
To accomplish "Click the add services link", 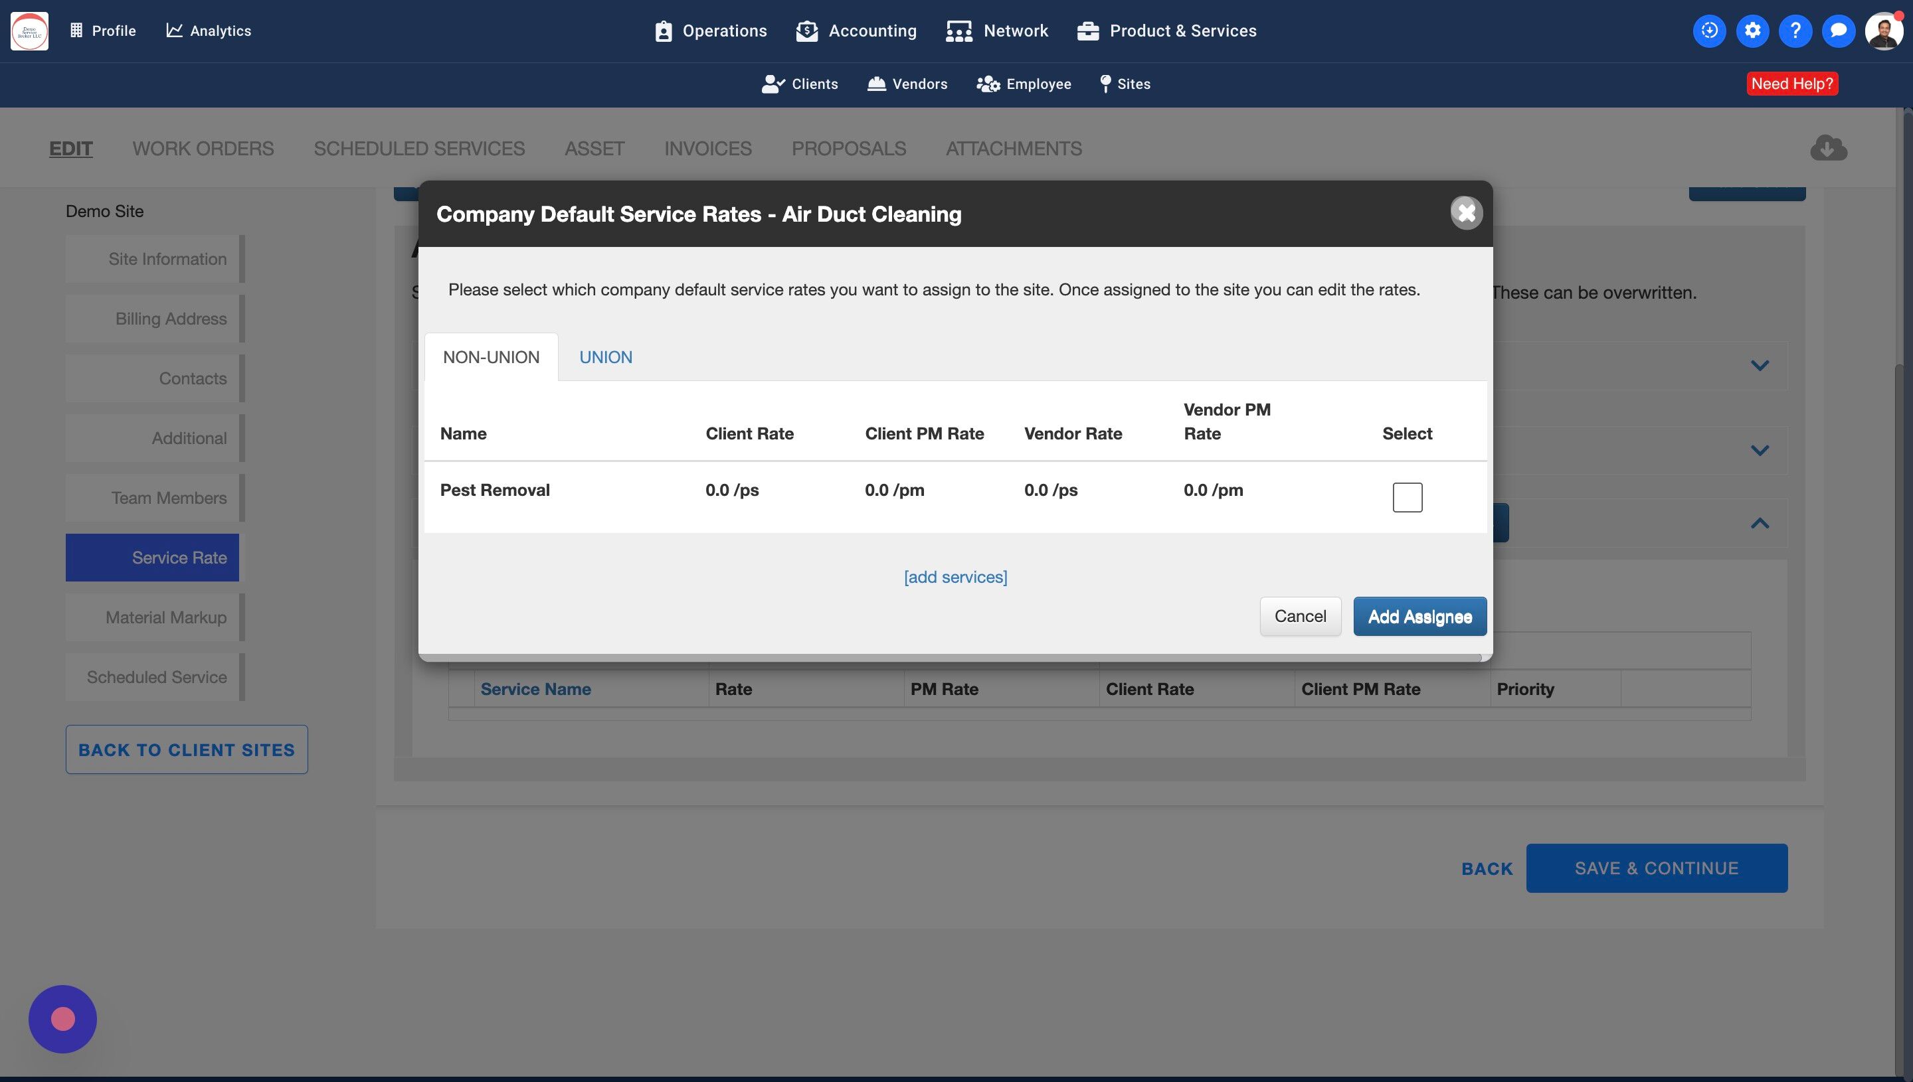I will [x=955, y=578].
